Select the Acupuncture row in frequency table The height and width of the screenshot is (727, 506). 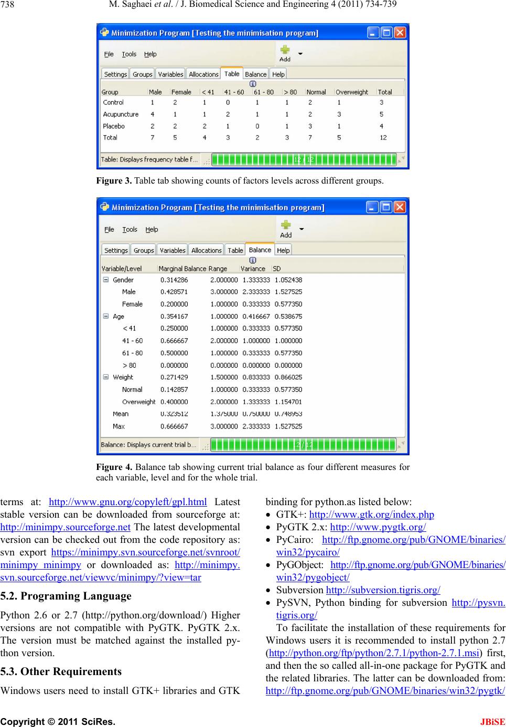click(x=252, y=114)
